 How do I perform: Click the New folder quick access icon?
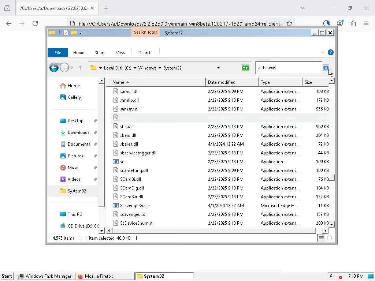(x=74, y=33)
